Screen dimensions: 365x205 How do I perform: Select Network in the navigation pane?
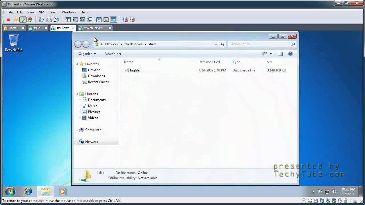pos(92,142)
